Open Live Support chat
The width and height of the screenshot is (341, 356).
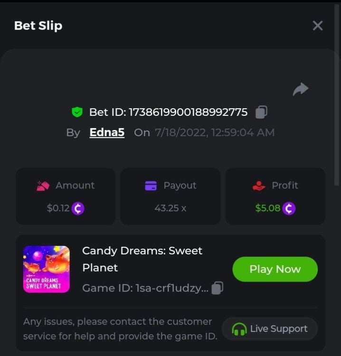pos(270,329)
